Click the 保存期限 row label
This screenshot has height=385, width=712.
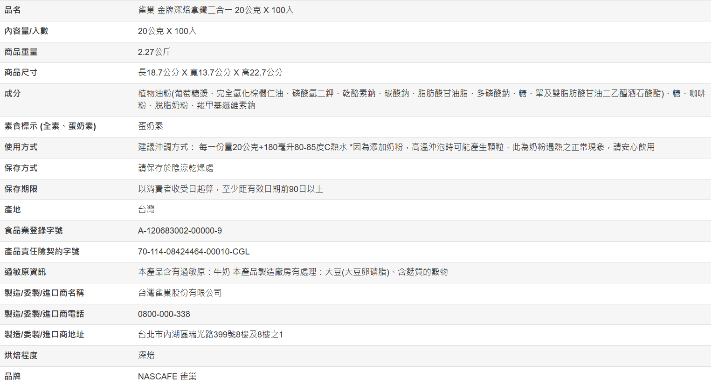pos(21,189)
